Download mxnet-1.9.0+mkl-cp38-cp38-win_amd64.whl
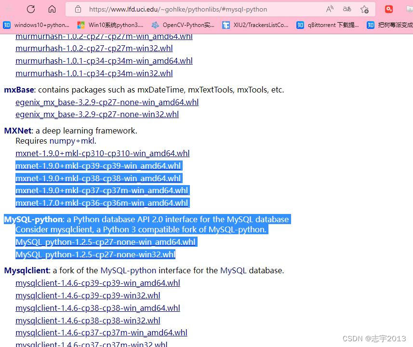 click(x=98, y=178)
